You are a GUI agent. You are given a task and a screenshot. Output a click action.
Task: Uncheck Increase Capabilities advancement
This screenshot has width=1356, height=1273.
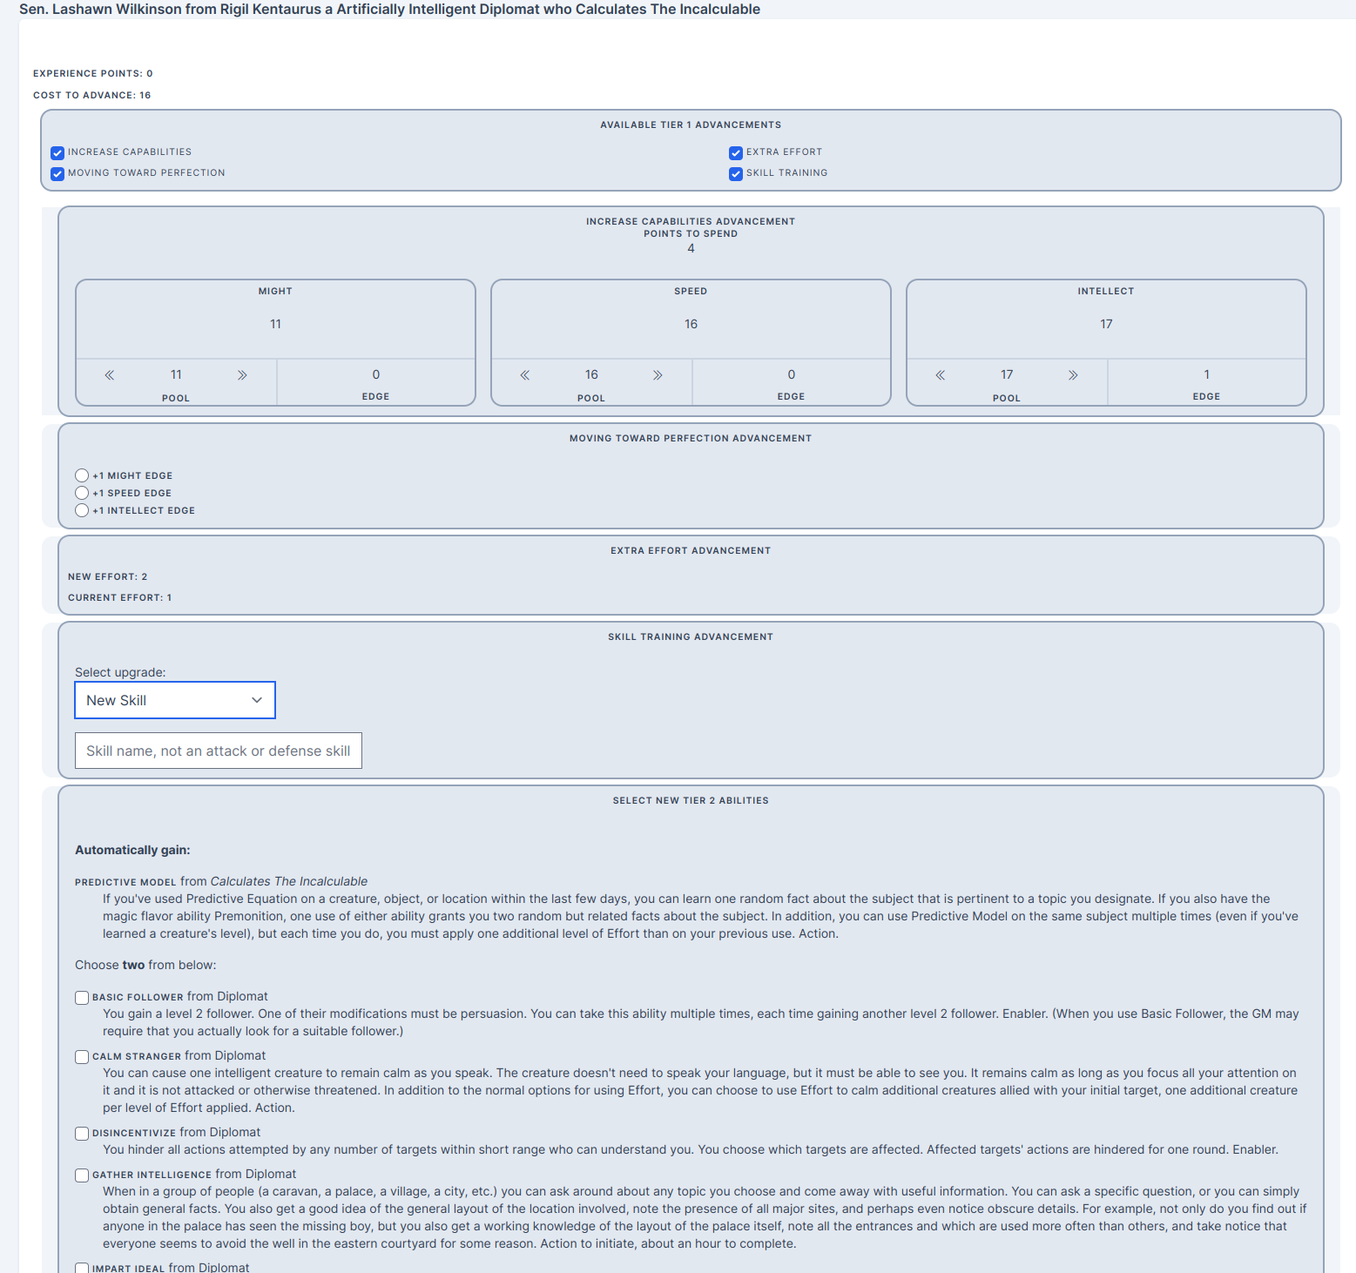click(x=57, y=152)
